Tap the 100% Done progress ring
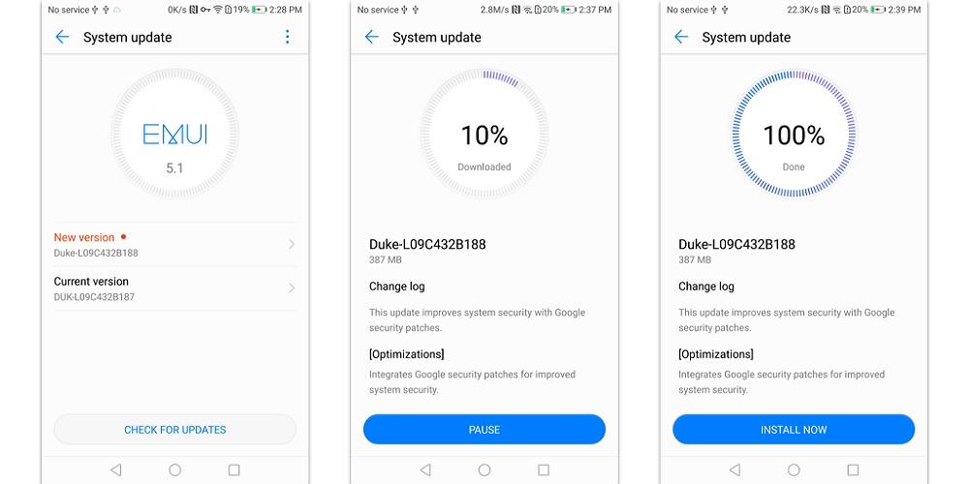This screenshot has width=969, height=484. [x=794, y=134]
